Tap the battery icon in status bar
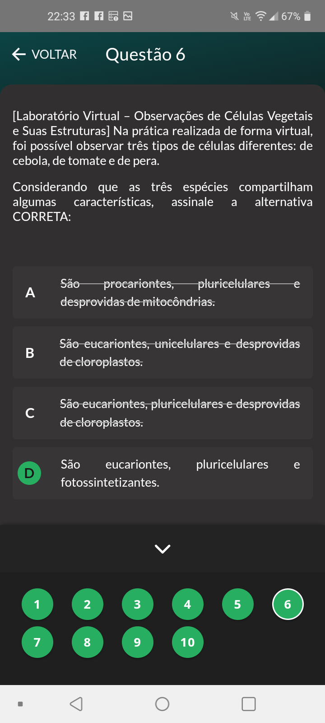 [307, 16]
